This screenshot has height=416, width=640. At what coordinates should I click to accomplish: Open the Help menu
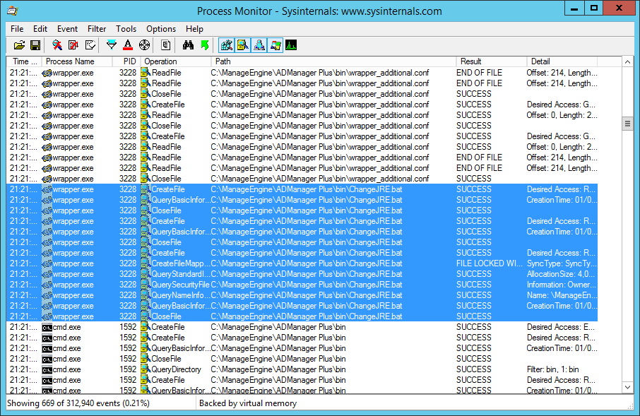coord(194,29)
